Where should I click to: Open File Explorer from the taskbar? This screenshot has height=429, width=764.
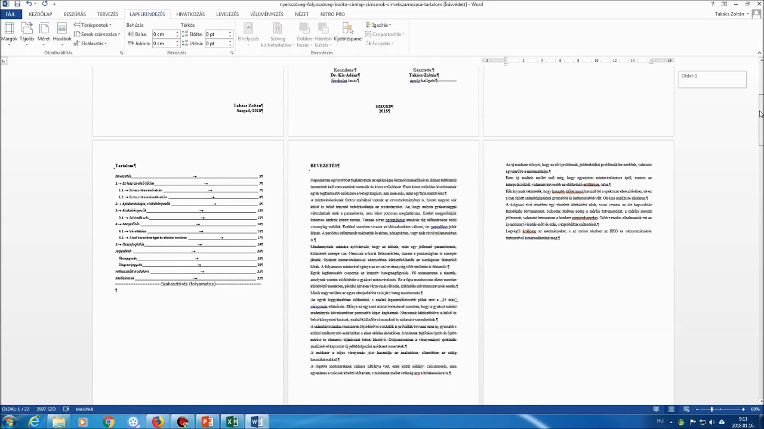click(x=58, y=422)
